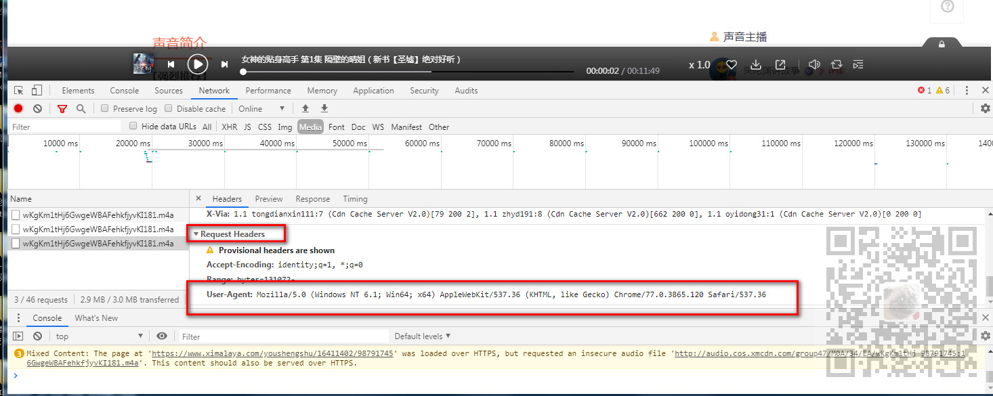Open the playlist icon in player
Image resolution: width=993 pixels, height=396 pixels.
tap(858, 65)
